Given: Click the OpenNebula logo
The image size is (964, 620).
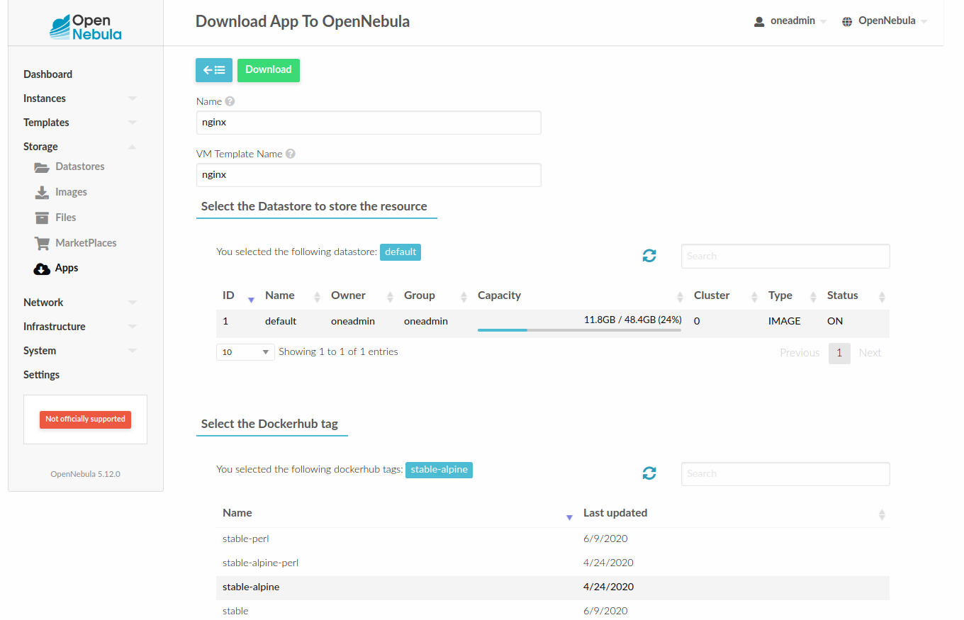Looking at the screenshot, I should click(85, 26).
